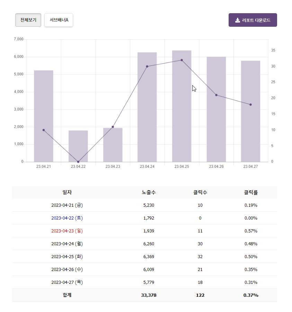Click the 0.37% total click rate
This screenshot has width=292, height=312.
[251, 295]
